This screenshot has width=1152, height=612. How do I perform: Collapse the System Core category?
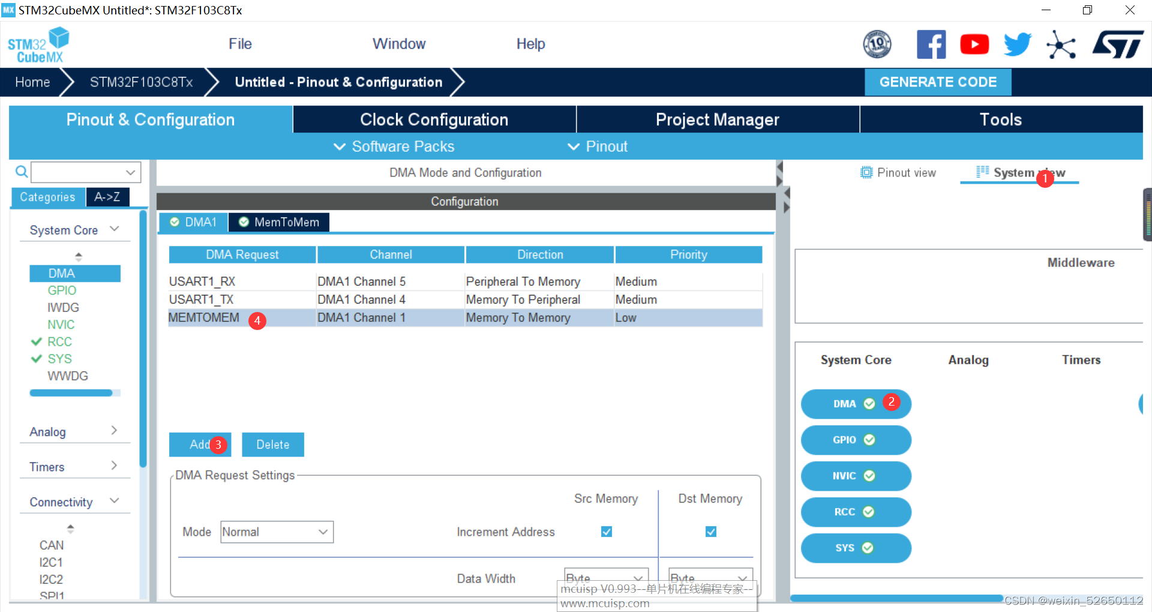pos(115,229)
